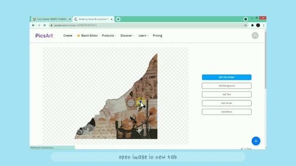The height and width of the screenshot is (166, 296).
Task: Click the browser forward arrow
Action: 39,25
